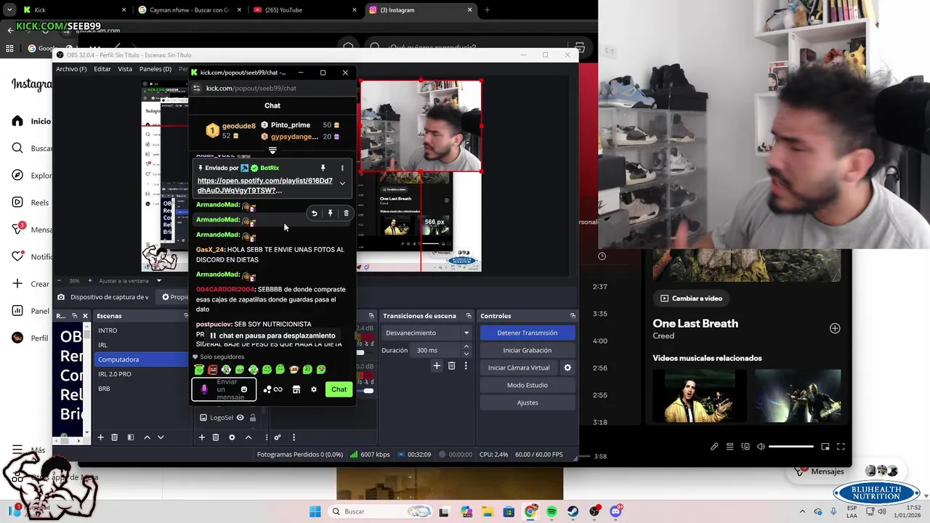Open advanced audio properties gears icon
930x523 pixels.
(x=278, y=437)
